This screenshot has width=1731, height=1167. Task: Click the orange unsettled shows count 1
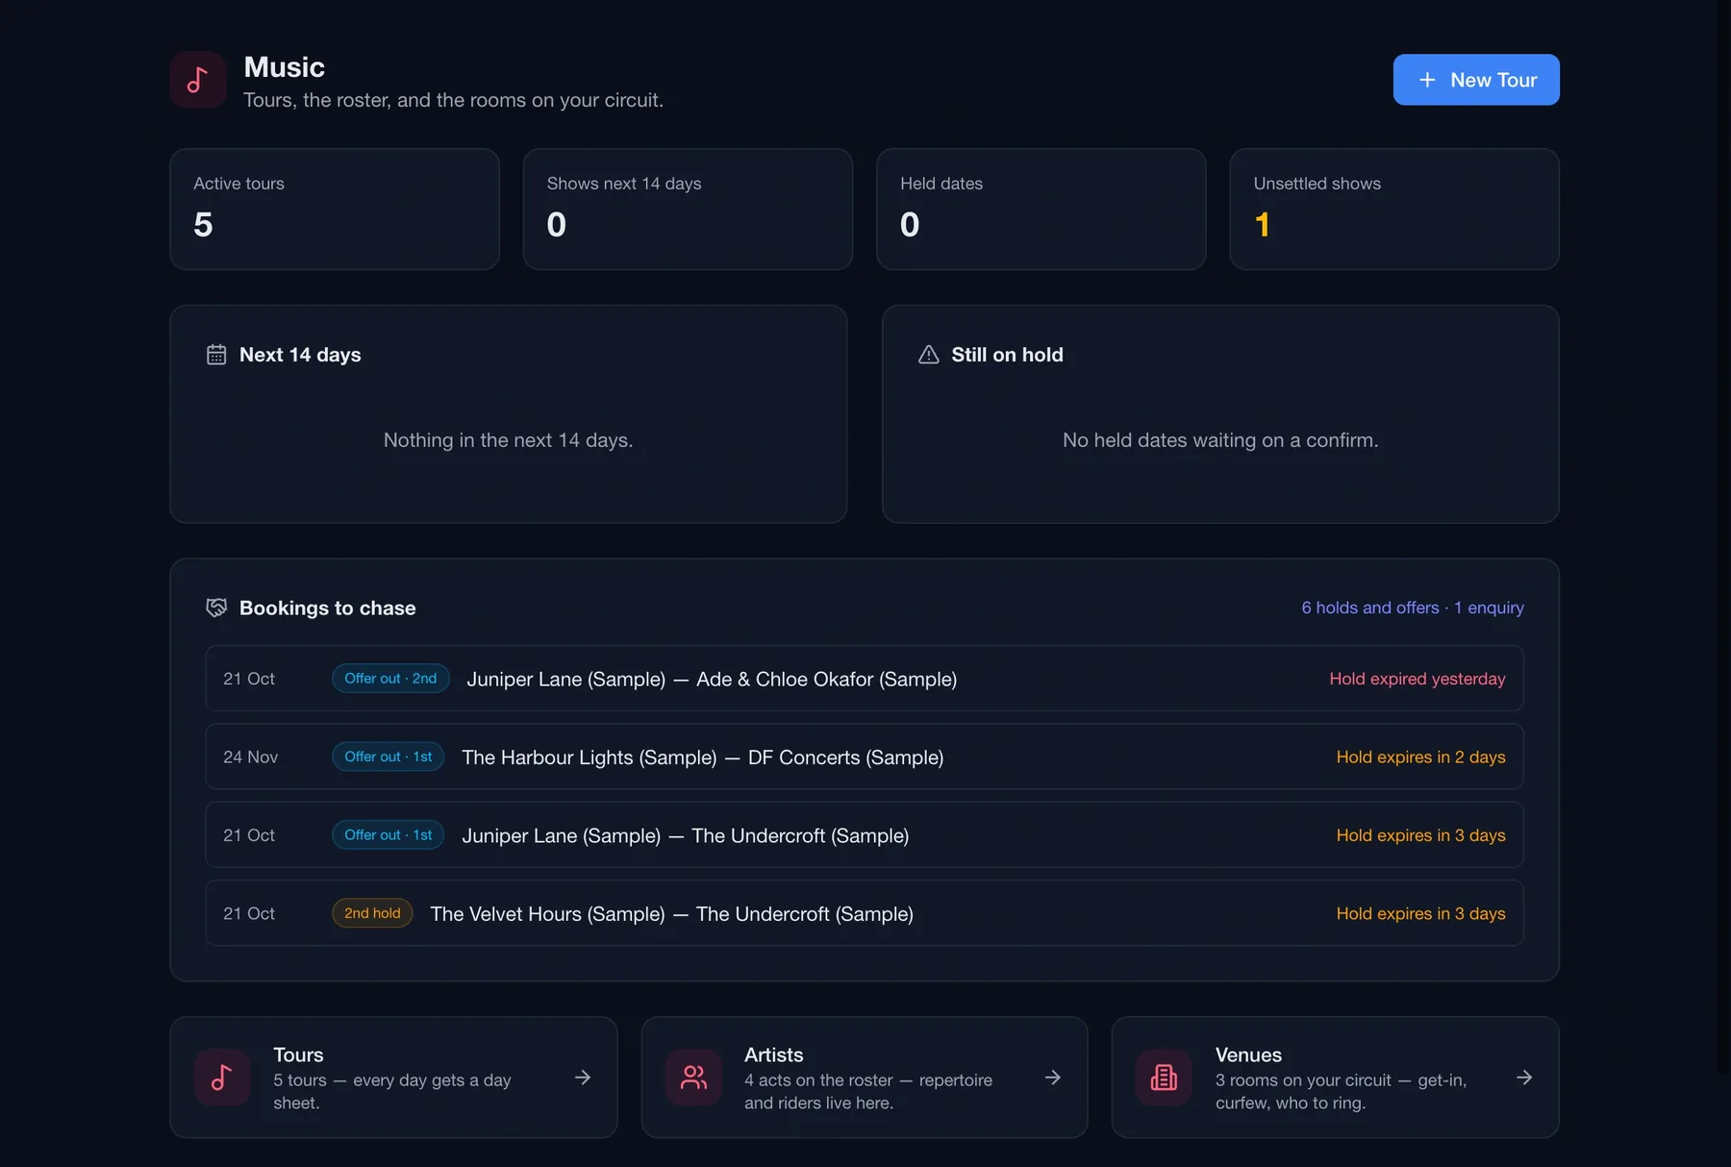coord(1262,225)
